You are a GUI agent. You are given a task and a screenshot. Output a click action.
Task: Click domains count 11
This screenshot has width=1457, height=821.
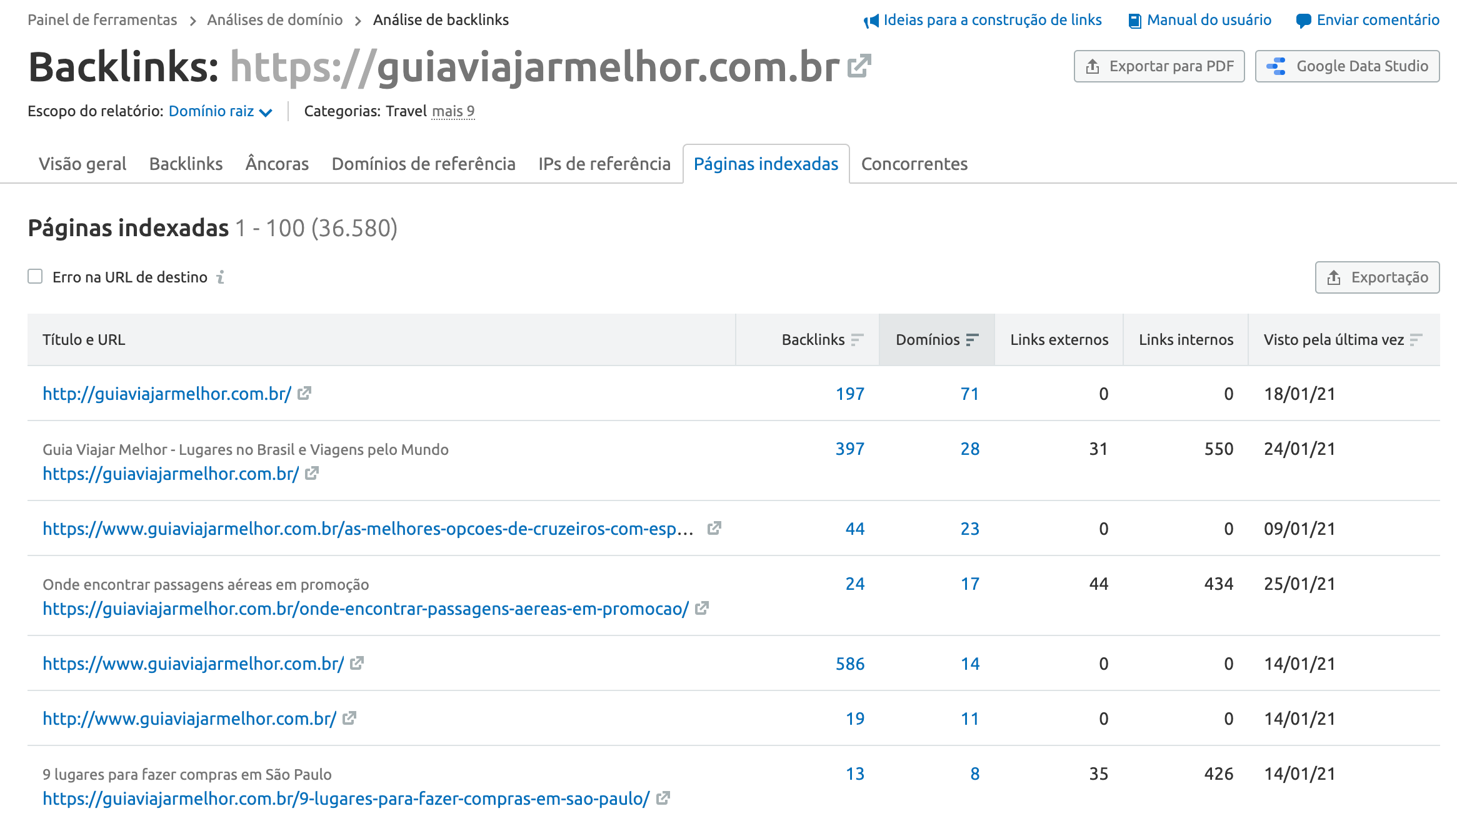(x=970, y=719)
